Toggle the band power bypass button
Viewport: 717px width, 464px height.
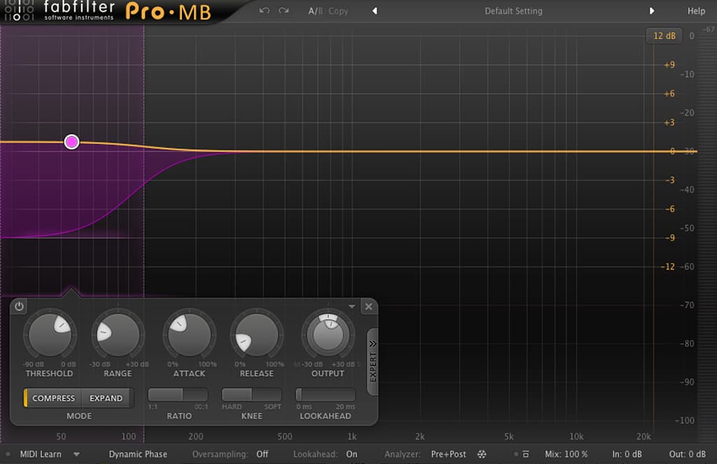click(19, 307)
